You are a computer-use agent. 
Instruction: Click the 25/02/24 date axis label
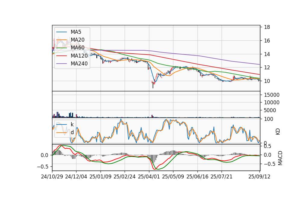(125, 177)
